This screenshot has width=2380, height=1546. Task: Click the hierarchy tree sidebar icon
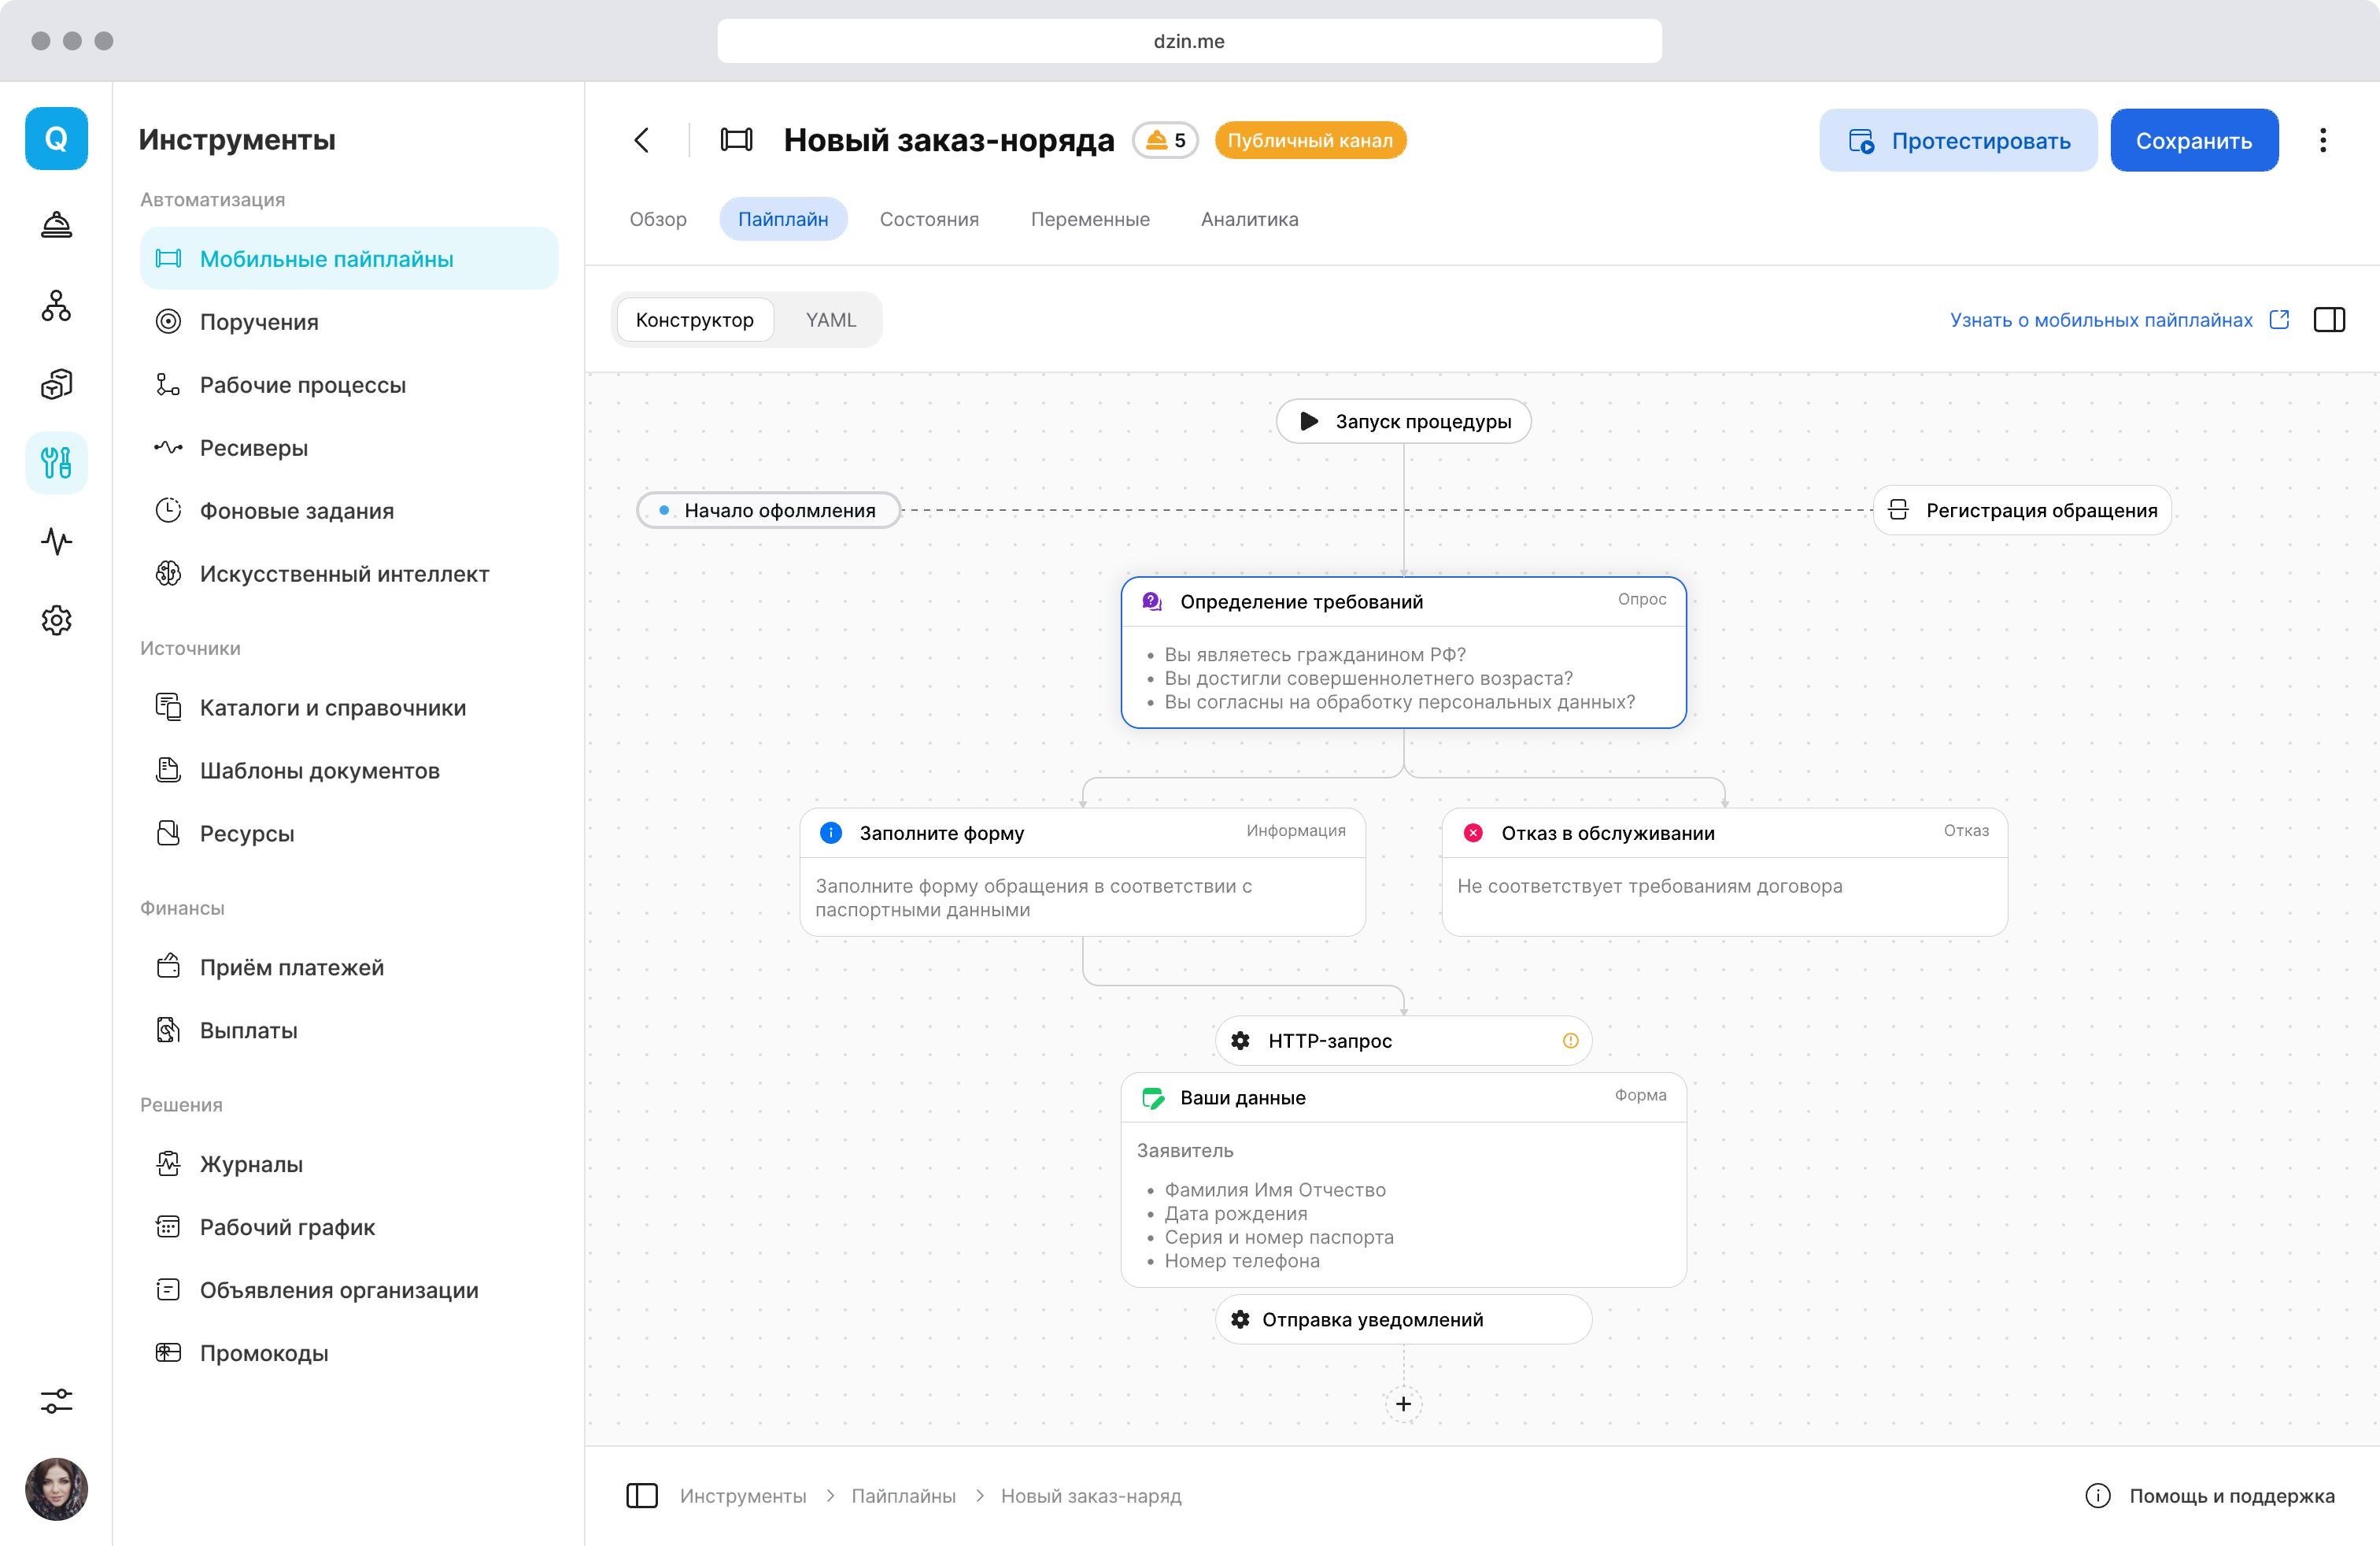coord(56,305)
